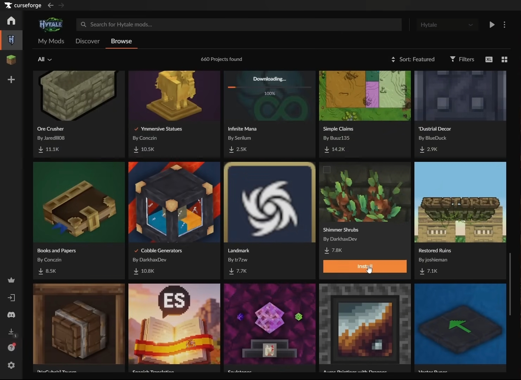The height and width of the screenshot is (380, 521).
Task: Expand the All category dropdown
Action: click(45, 59)
